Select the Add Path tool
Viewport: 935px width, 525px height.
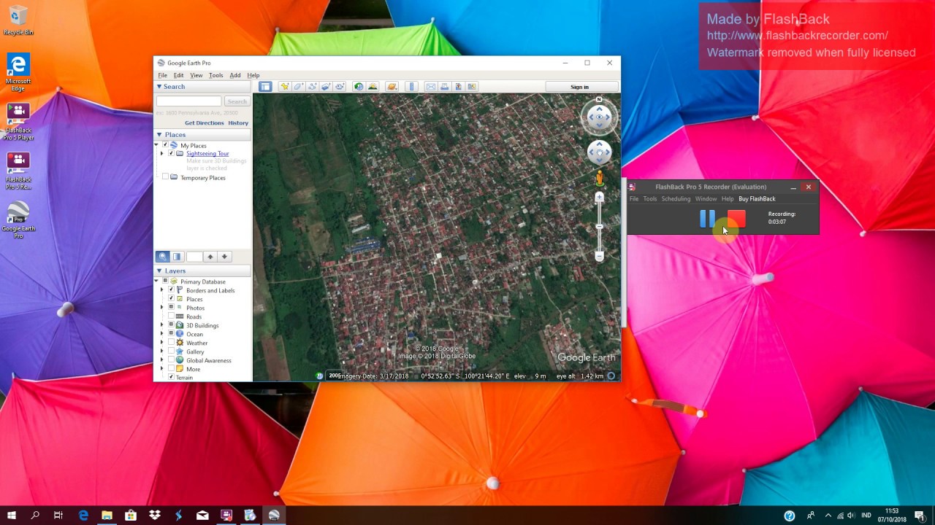[x=312, y=87]
